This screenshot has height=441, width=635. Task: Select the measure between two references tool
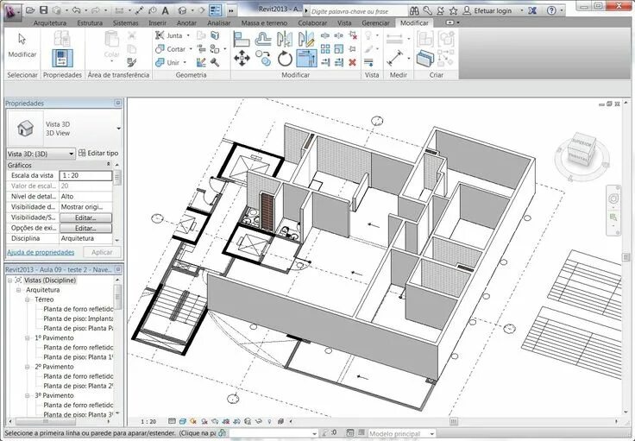(x=395, y=59)
